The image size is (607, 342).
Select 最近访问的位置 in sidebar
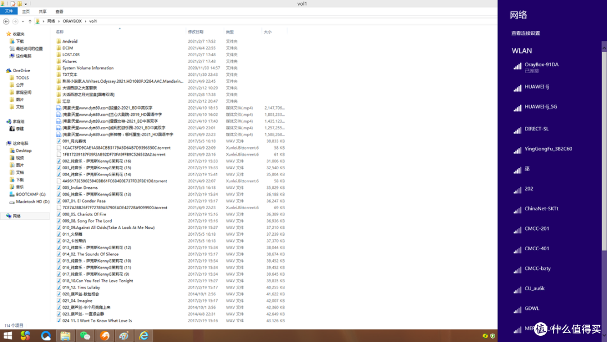[x=29, y=49]
